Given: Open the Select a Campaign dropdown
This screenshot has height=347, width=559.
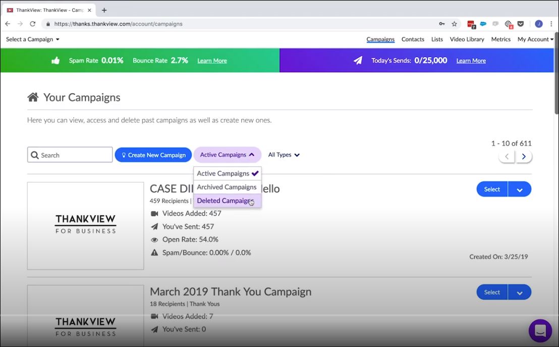Looking at the screenshot, I should click(x=32, y=39).
